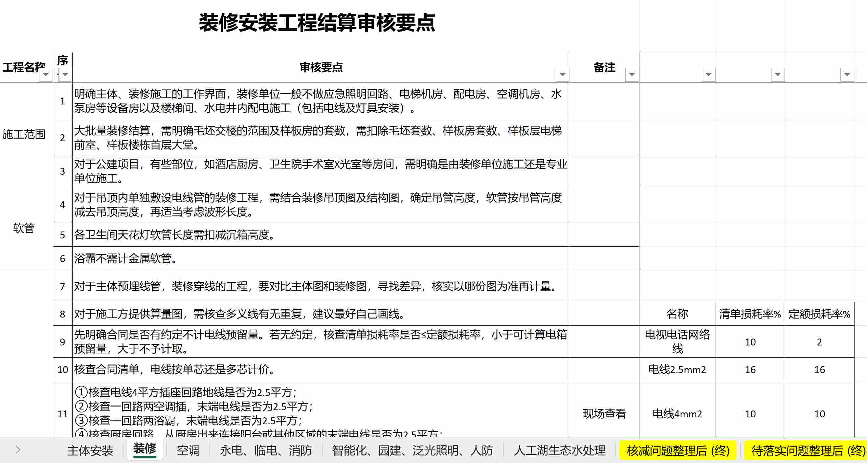
Task: Select the 工程名称 header cell
Action: 26,67
